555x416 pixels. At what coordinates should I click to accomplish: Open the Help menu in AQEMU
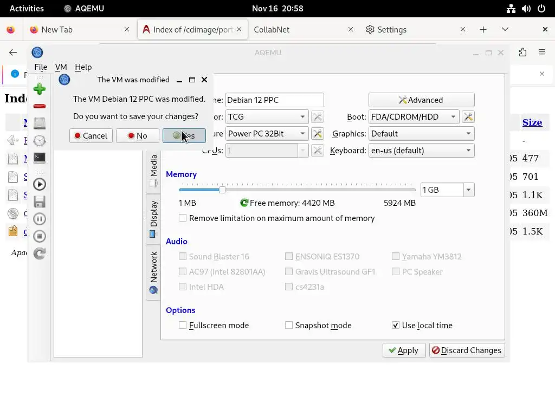click(x=83, y=67)
